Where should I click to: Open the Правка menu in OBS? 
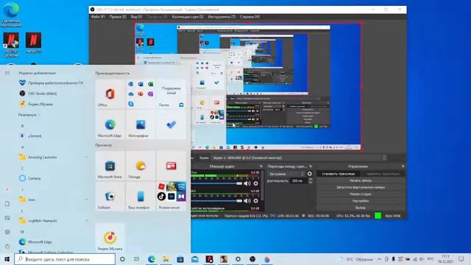coord(118,17)
